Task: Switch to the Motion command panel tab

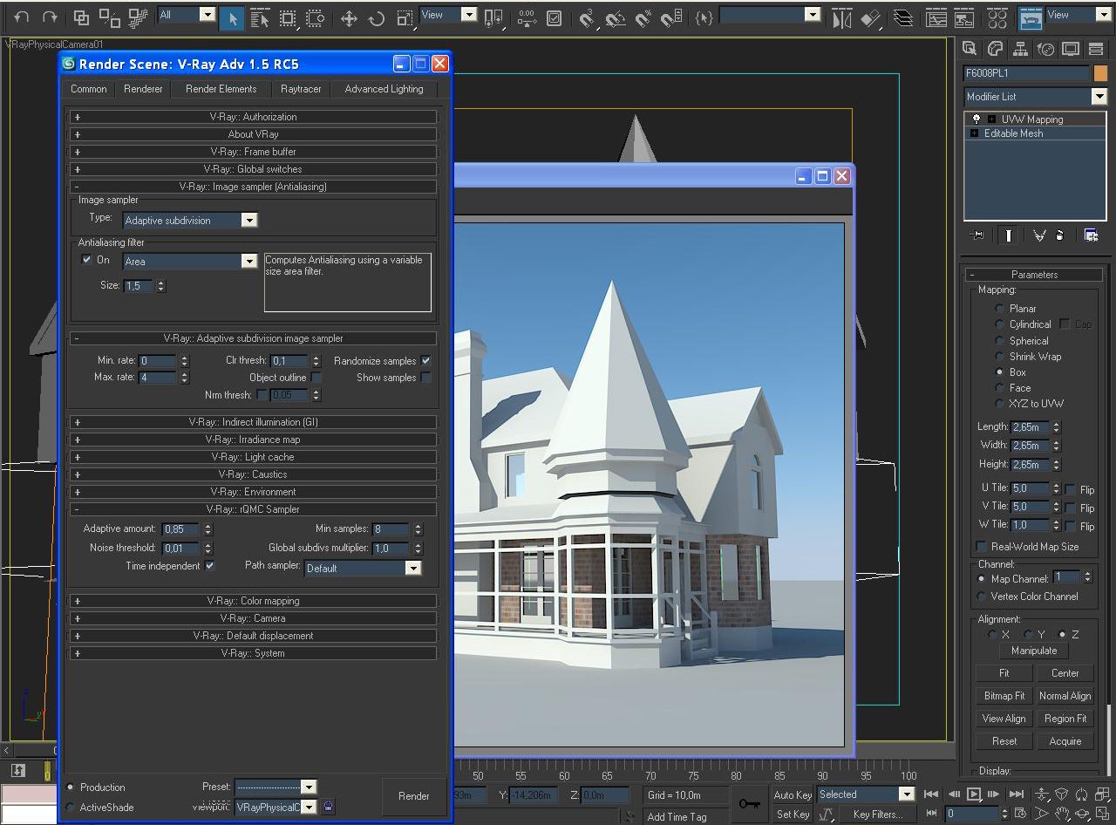Action: tap(1045, 50)
